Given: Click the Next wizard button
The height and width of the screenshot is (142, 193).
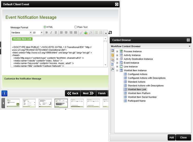Looking at the screenshot, I should (88, 93).
